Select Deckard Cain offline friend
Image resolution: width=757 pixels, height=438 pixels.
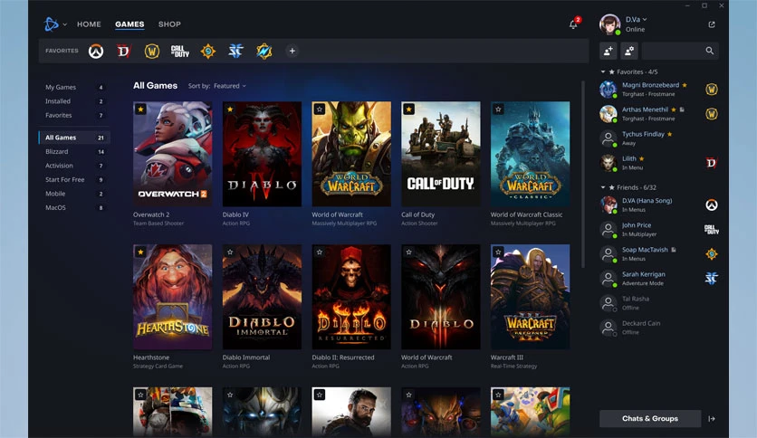(x=659, y=328)
